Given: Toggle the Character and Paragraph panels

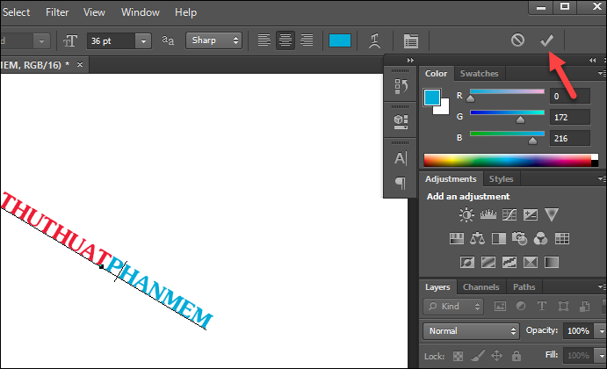Looking at the screenshot, I should (x=411, y=40).
